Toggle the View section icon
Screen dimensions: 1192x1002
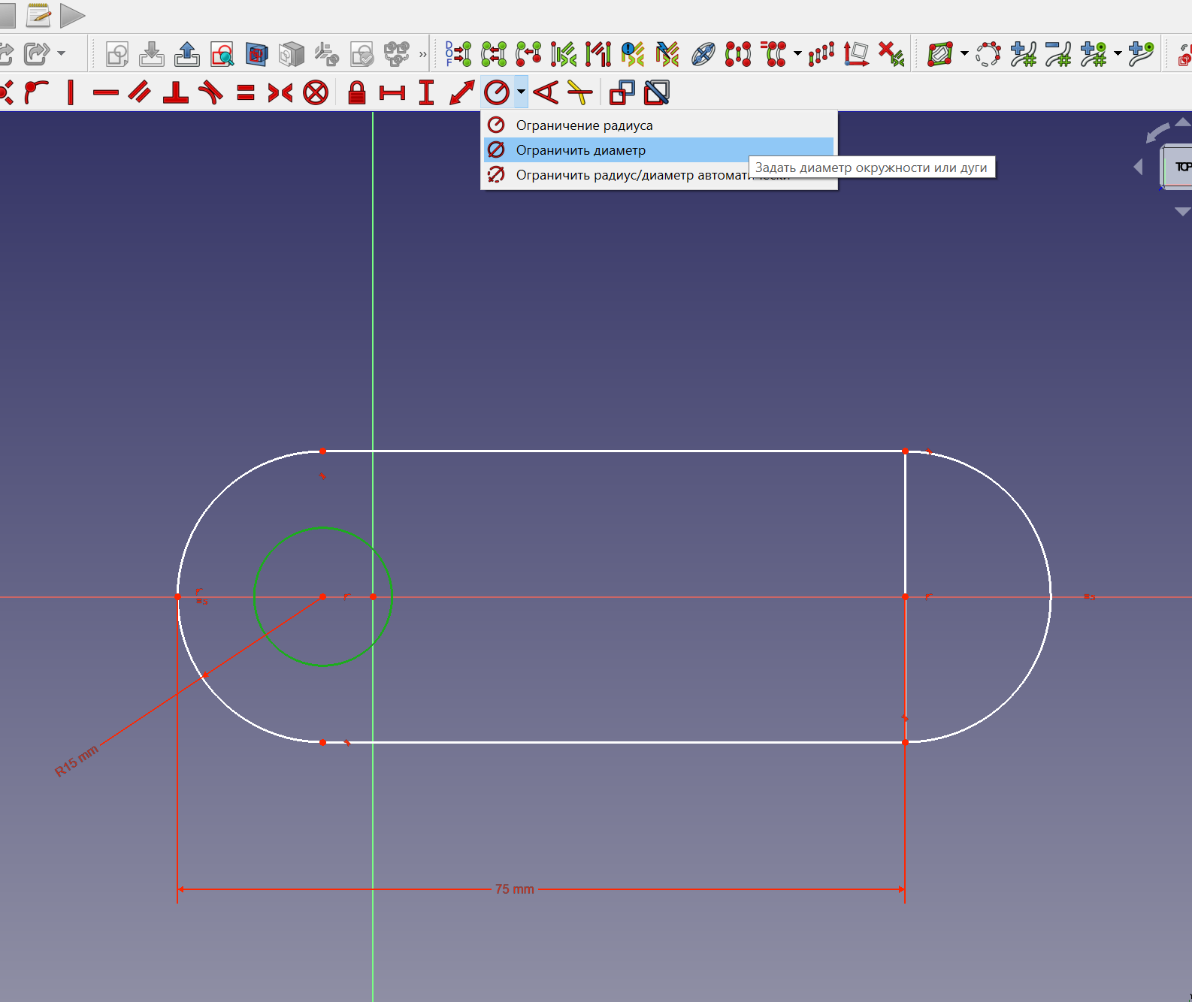point(257,54)
